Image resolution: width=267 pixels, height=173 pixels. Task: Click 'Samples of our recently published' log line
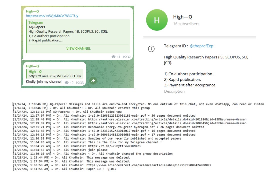click(x=97, y=139)
